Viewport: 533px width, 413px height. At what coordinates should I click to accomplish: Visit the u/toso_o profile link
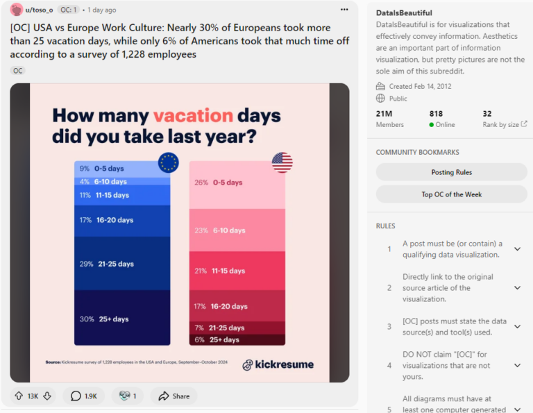[x=40, y=10]
